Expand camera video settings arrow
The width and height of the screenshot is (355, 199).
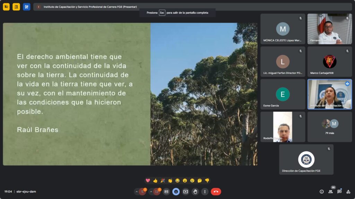click(151, 191)
